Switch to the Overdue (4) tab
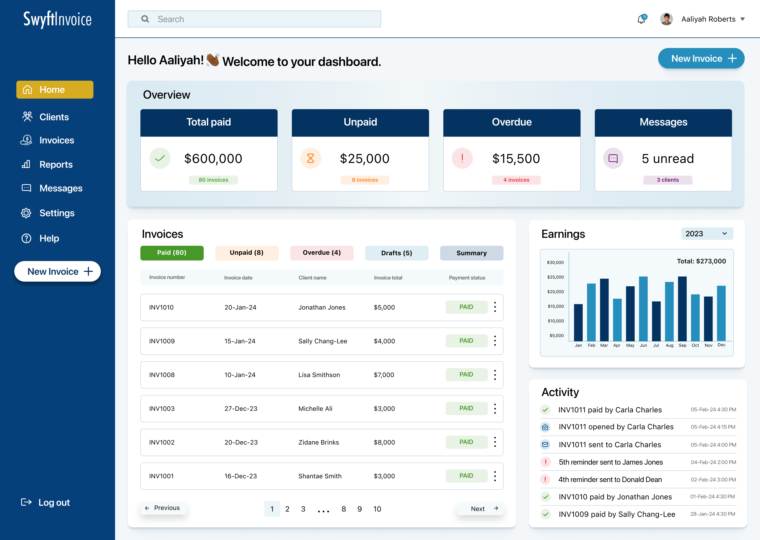The height and width of the screenshot is (540, 760). (x=322, y=253)
